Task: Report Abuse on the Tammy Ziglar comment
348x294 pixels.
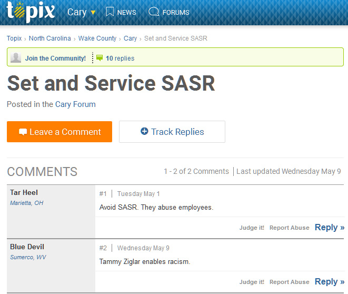Action: pos(290,282)
